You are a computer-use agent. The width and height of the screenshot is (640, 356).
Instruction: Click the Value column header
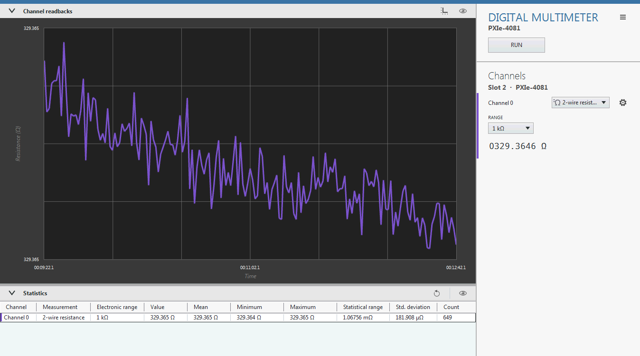click(x=157, y=307)
